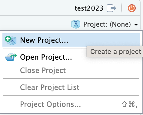Select the Close Project menu item
143x115 pixels.
pyautogui.click(x=71, y=70)
